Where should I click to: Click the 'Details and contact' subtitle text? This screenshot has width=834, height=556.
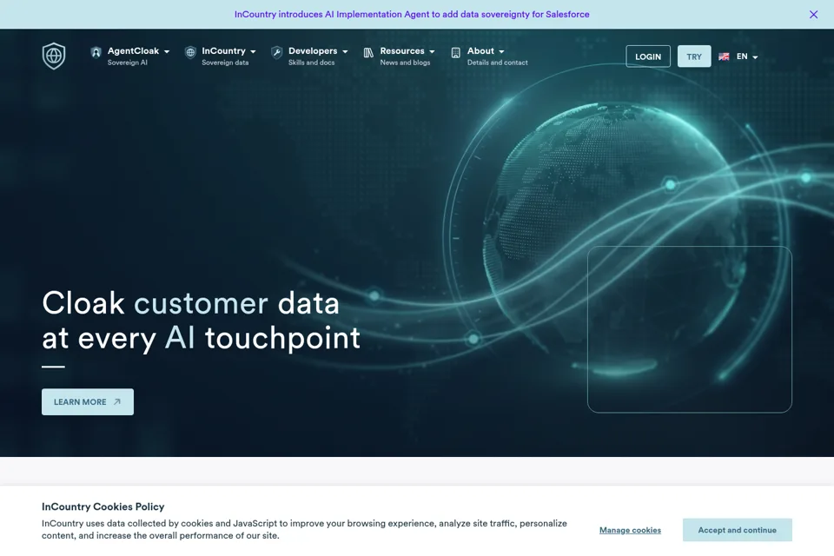497,63
